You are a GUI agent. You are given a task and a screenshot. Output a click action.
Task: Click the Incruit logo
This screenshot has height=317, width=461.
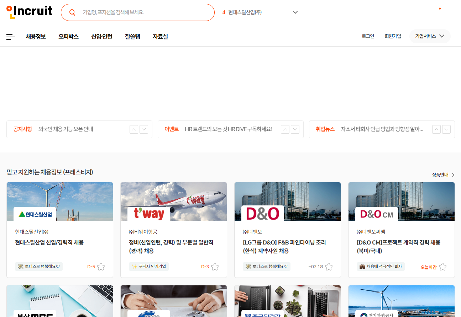click(x=29, y=12)
